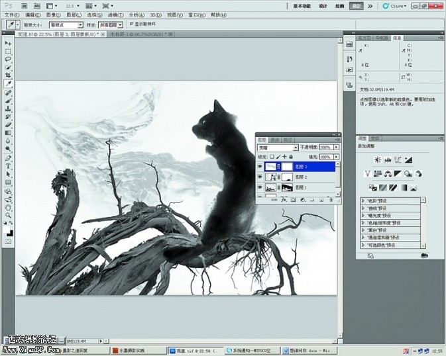Select the Rectangular Marquee tool

(8, 52)
